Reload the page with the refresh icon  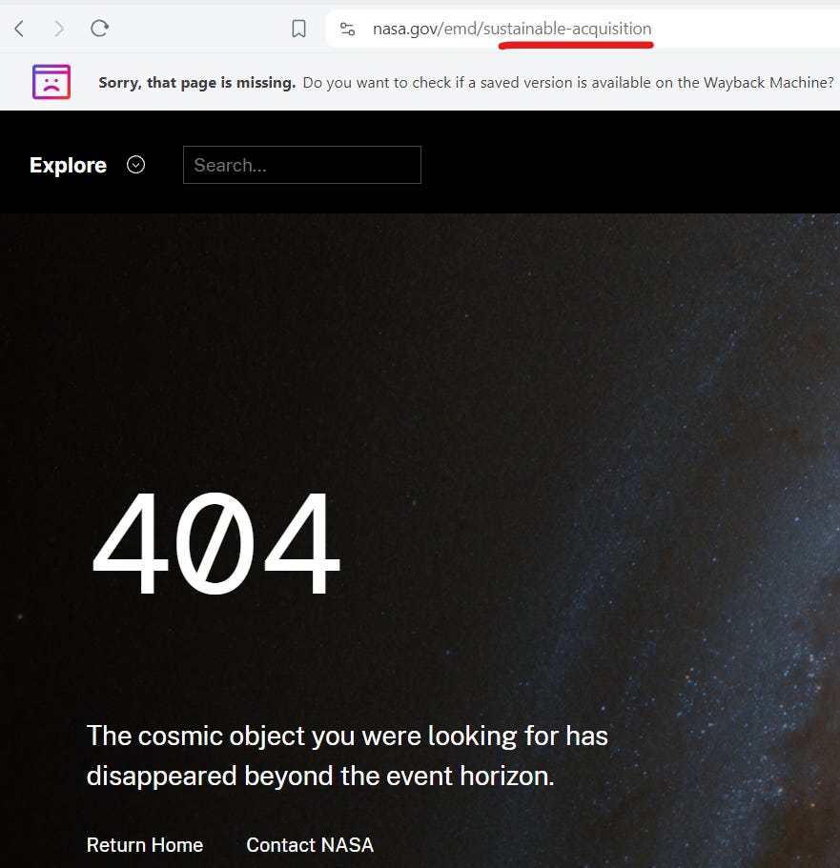[100, 29]
